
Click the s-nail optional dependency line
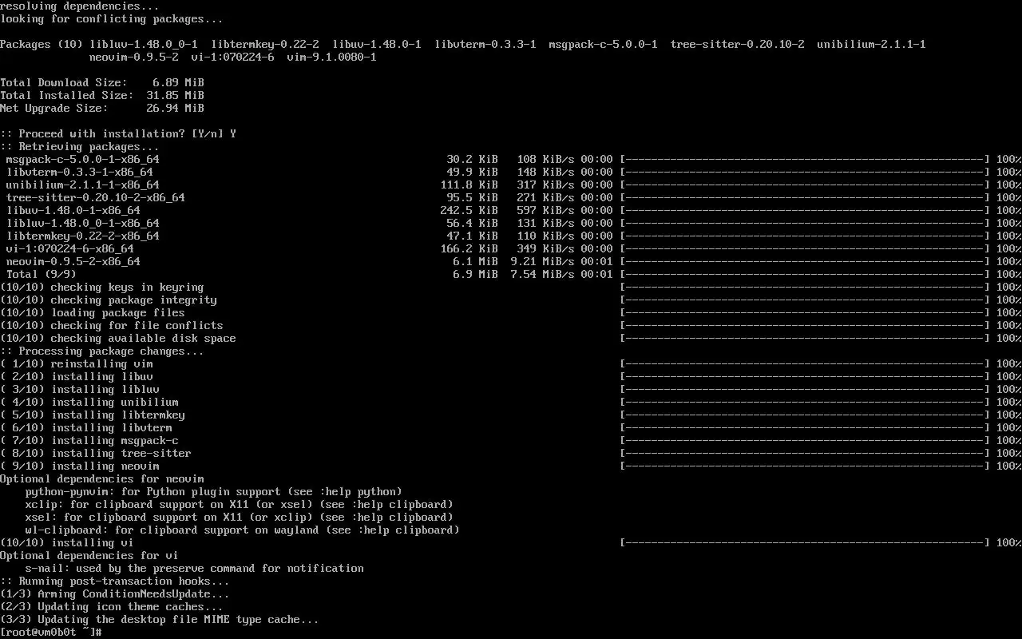pyautogui.click(x=195, y=568)
